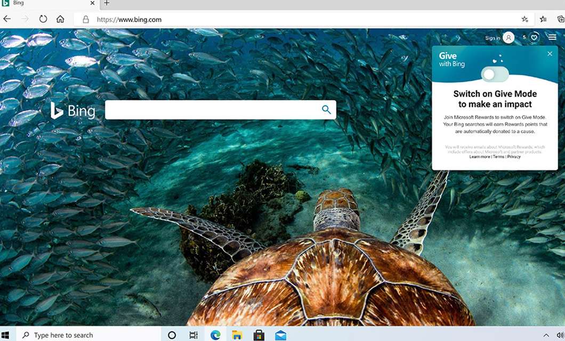Dismiss the Give with Bing popup
Screen dimensions: 565x341
coord(550,54)
